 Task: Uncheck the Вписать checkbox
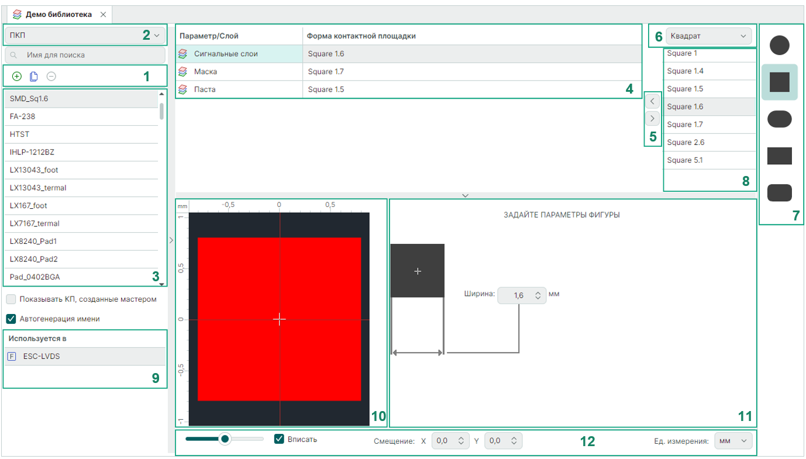click(280, 439)
